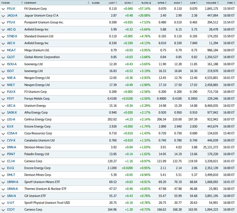Expand the bottom CCO-T row
Viewport: 237px width, 213px height.
[3, 210]
